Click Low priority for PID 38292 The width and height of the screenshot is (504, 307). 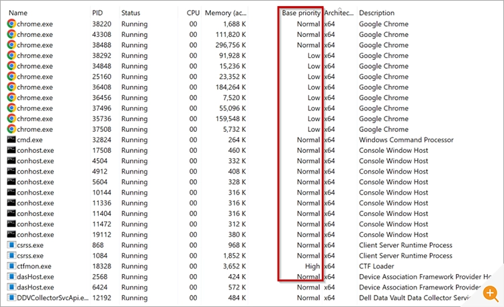(x=314, y=56)
